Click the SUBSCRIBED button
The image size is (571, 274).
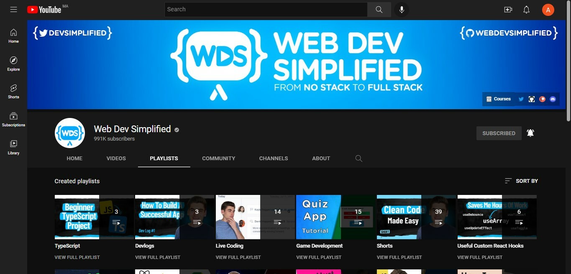(x=499, y=133)
